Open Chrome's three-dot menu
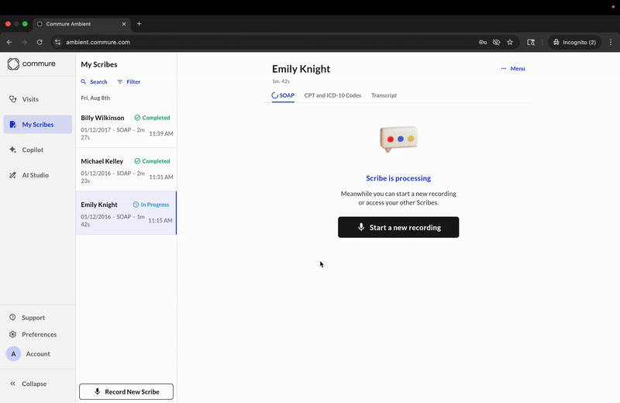 pos(611,43)
